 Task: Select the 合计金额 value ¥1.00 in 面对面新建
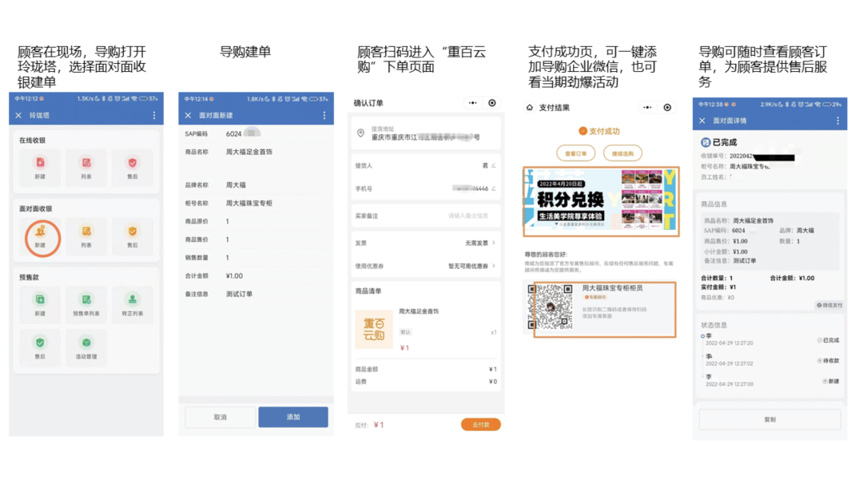pyautogui.click(x=234, y=276)
